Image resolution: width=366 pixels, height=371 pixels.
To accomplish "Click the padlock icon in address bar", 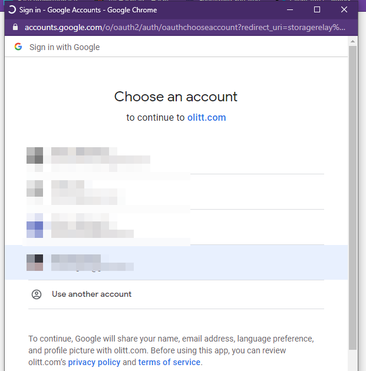I will [15, 27].
